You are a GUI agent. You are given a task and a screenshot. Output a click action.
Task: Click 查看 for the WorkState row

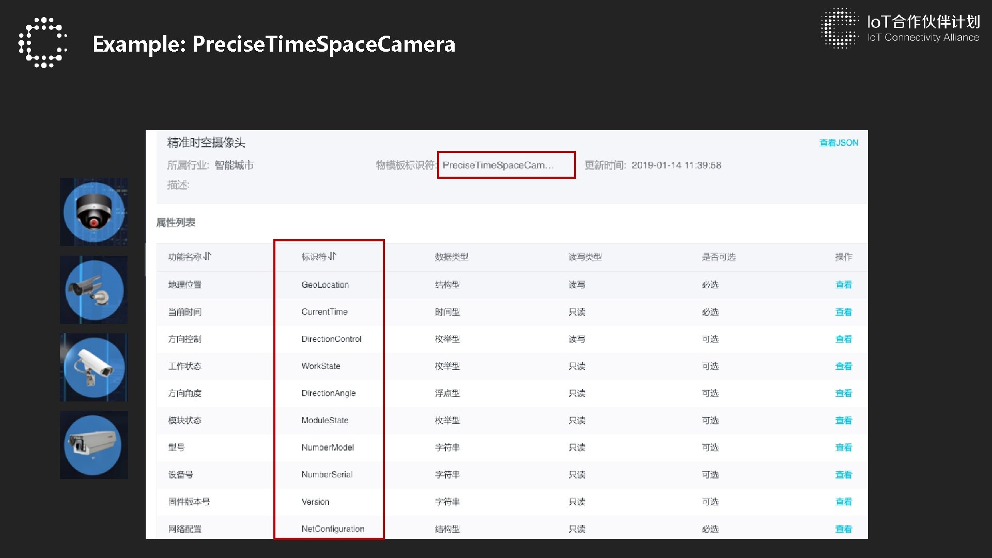843,366
